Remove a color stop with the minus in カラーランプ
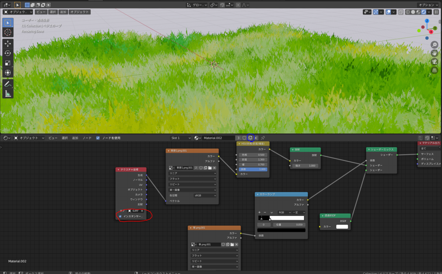Image resolution: width=442 pixels, height=274 pixels. (265, 212)
